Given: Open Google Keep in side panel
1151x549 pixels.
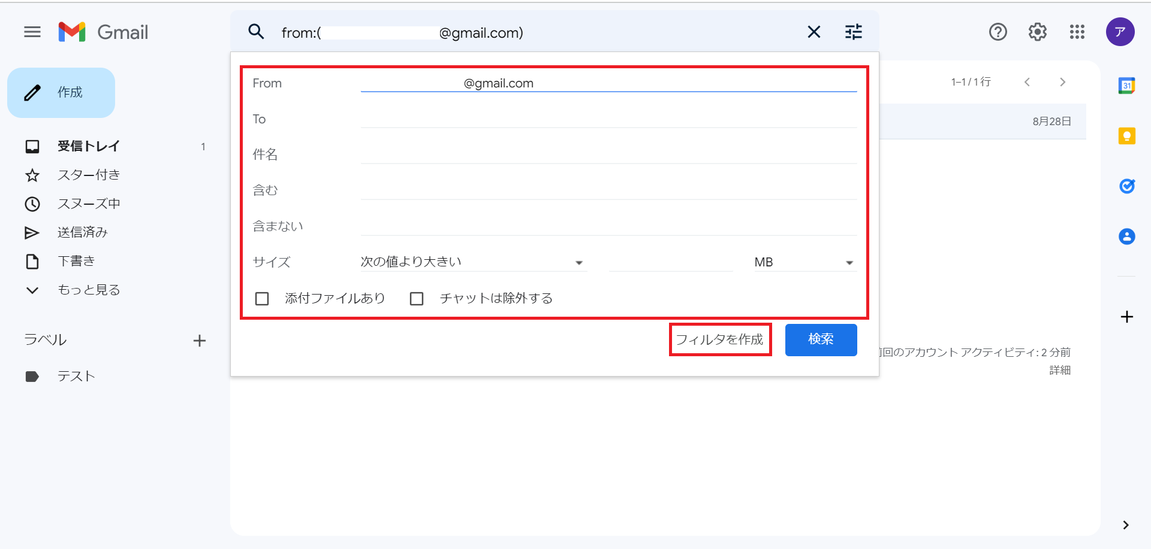Looking at the screenshot, I should pyautogui.click(x=1126, y=137).
